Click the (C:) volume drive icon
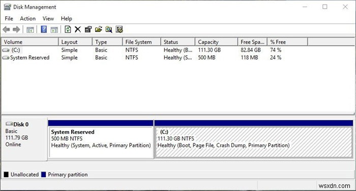Viewport: 356px width, 191px height. (6, 50)
